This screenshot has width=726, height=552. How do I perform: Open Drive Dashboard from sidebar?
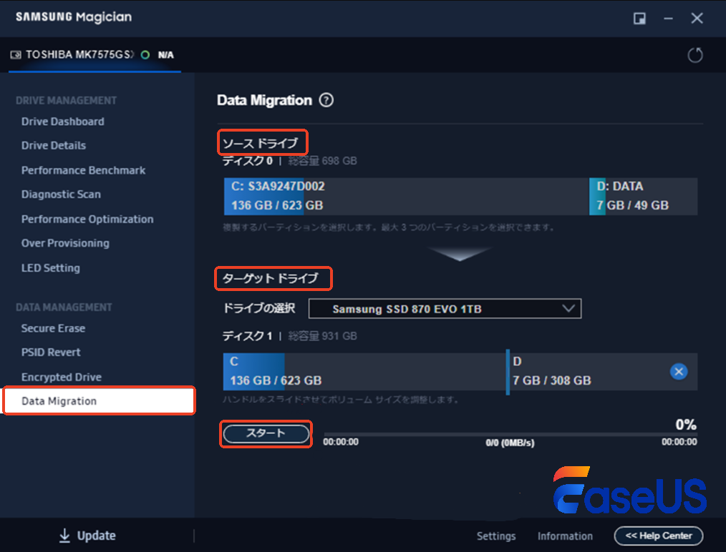point(62,122)
